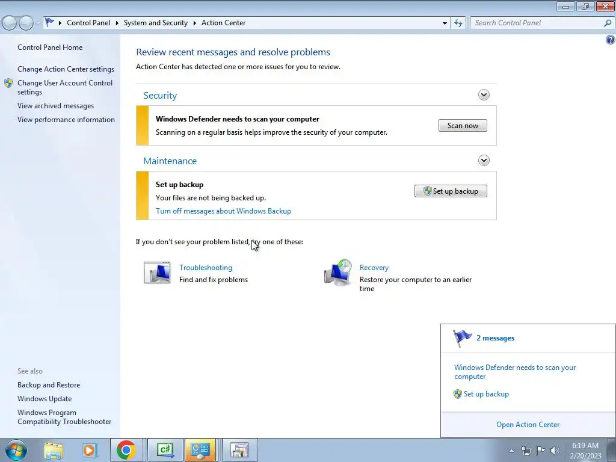Click the Action Center flag tray icon
The width and height of the screenshot is (616, 462).
click(x=541, y=451)
